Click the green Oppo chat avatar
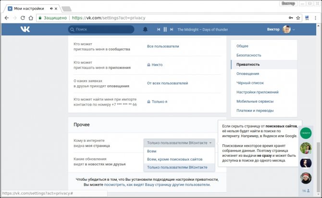 tap(306, 133)
